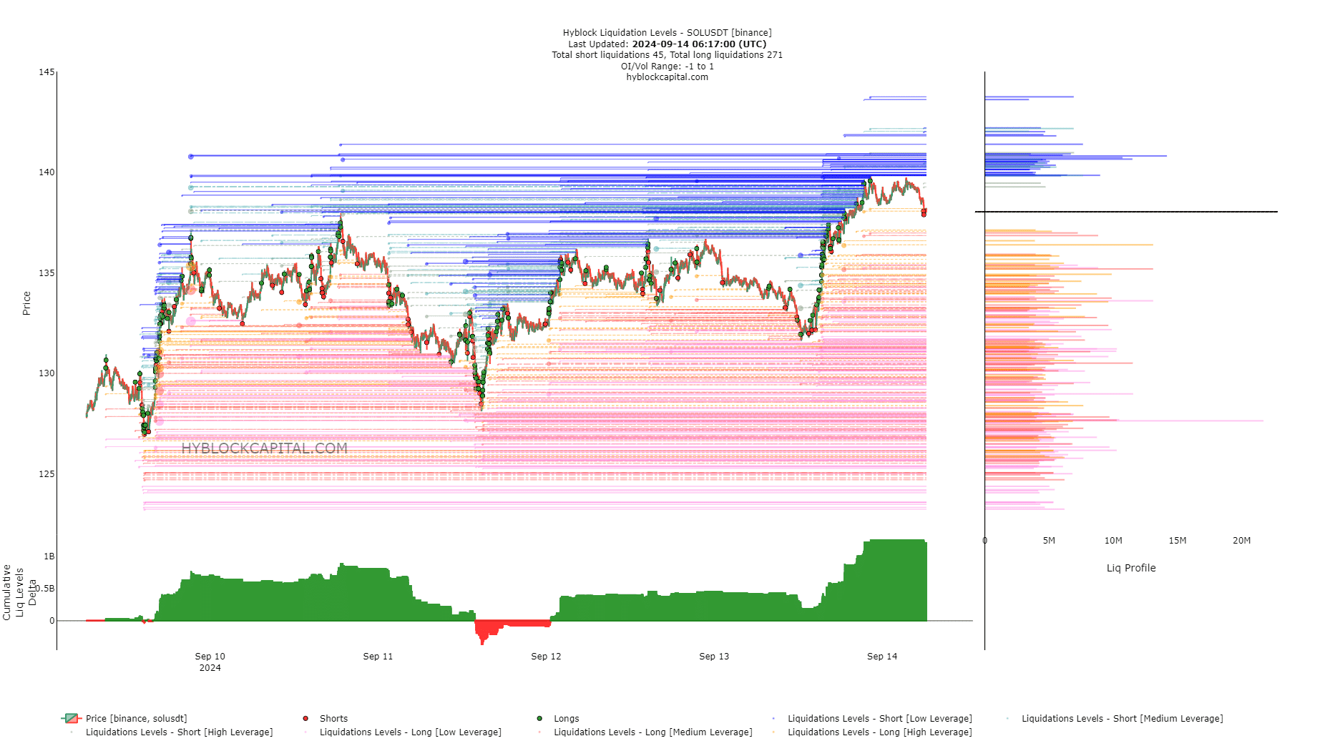Click the 125 price axis tick
Screen dimensions: 1335x751
coord(47,474)
